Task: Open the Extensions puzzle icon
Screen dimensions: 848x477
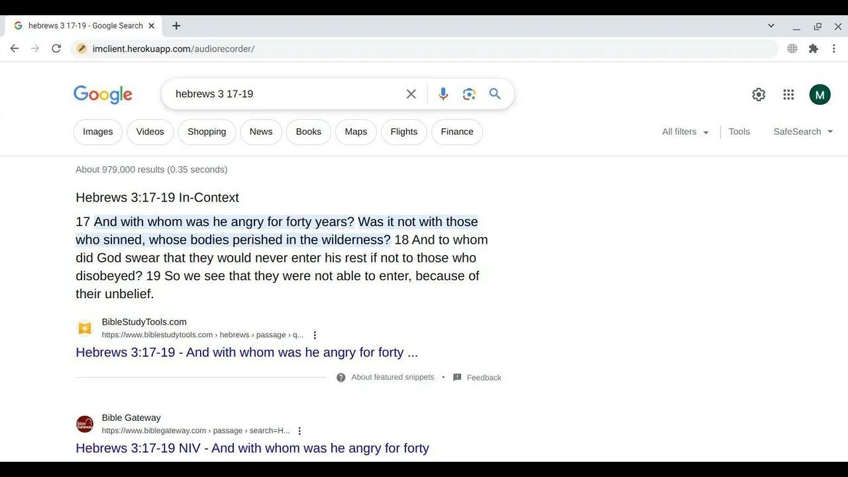Action: click(x=814, y=48)
